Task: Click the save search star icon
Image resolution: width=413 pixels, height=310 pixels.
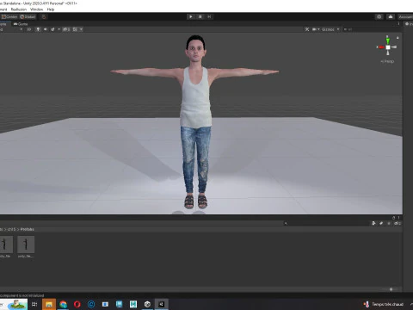Action: coord(389,223)
